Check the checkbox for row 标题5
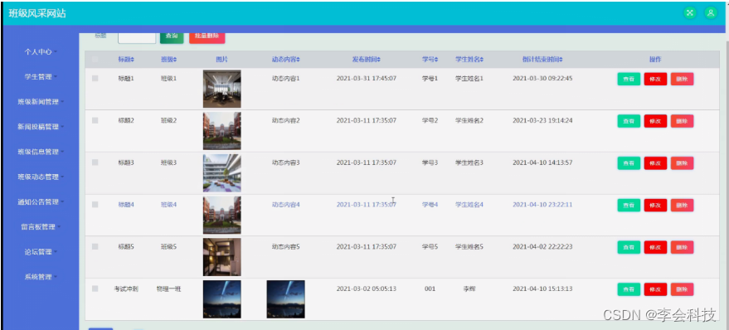Image resolution: width=729 pixels, height=330 pixels. tap(95, 246)
